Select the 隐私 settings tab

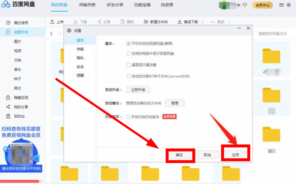80,58
